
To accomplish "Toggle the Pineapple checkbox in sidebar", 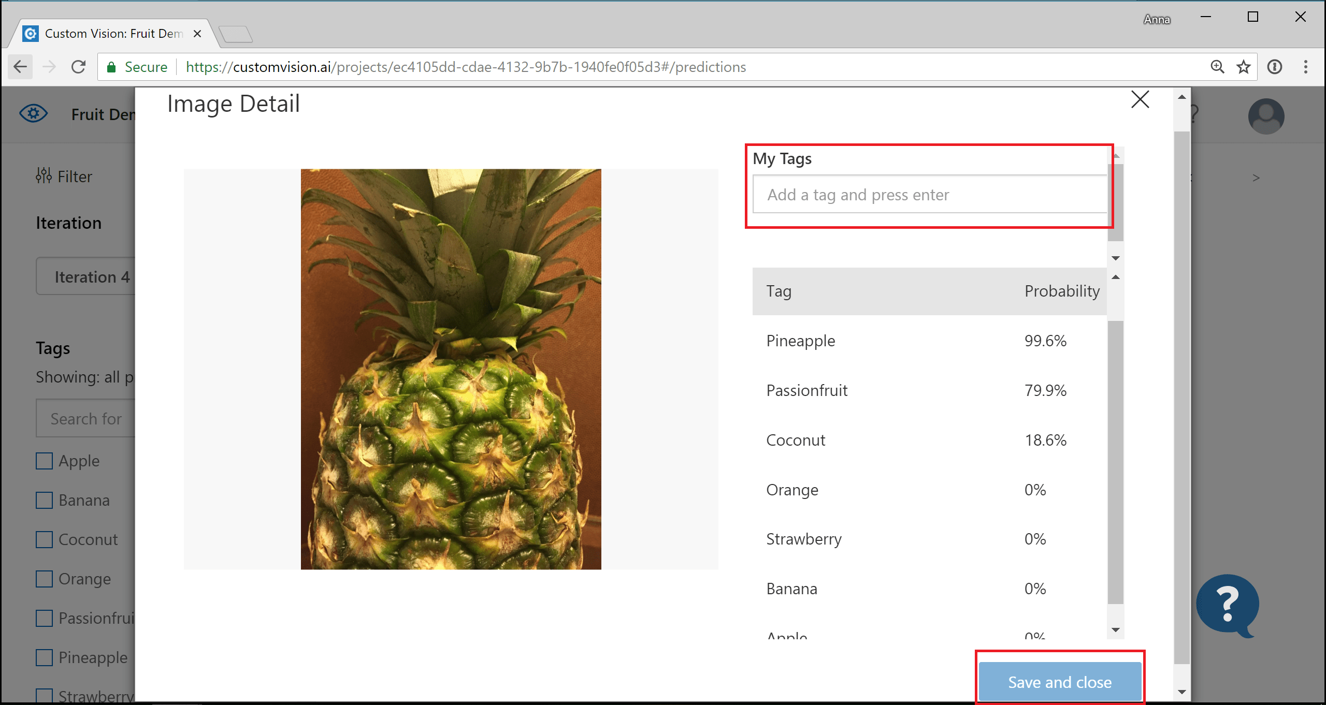I will tap(45, 657).
